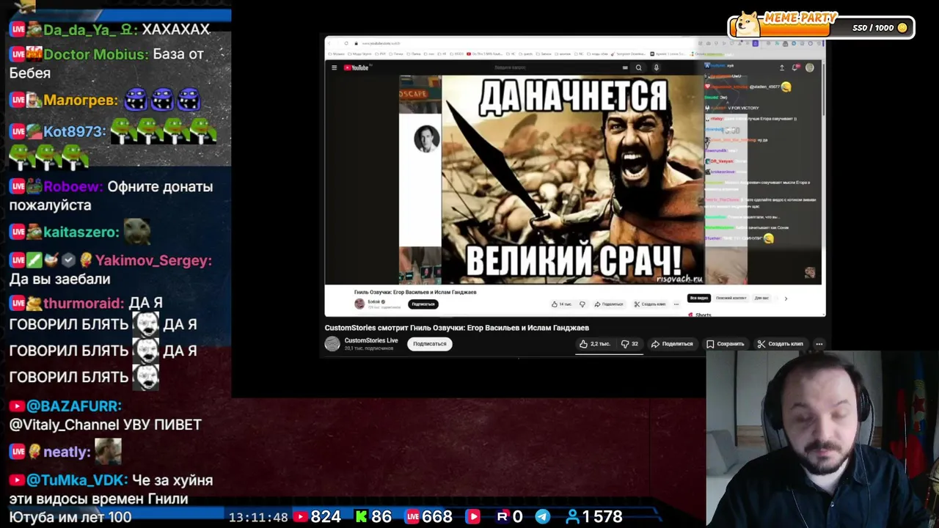Click chat username Da_da_Ya_
The image size is (939, 528).
click(x=90, y=29)
